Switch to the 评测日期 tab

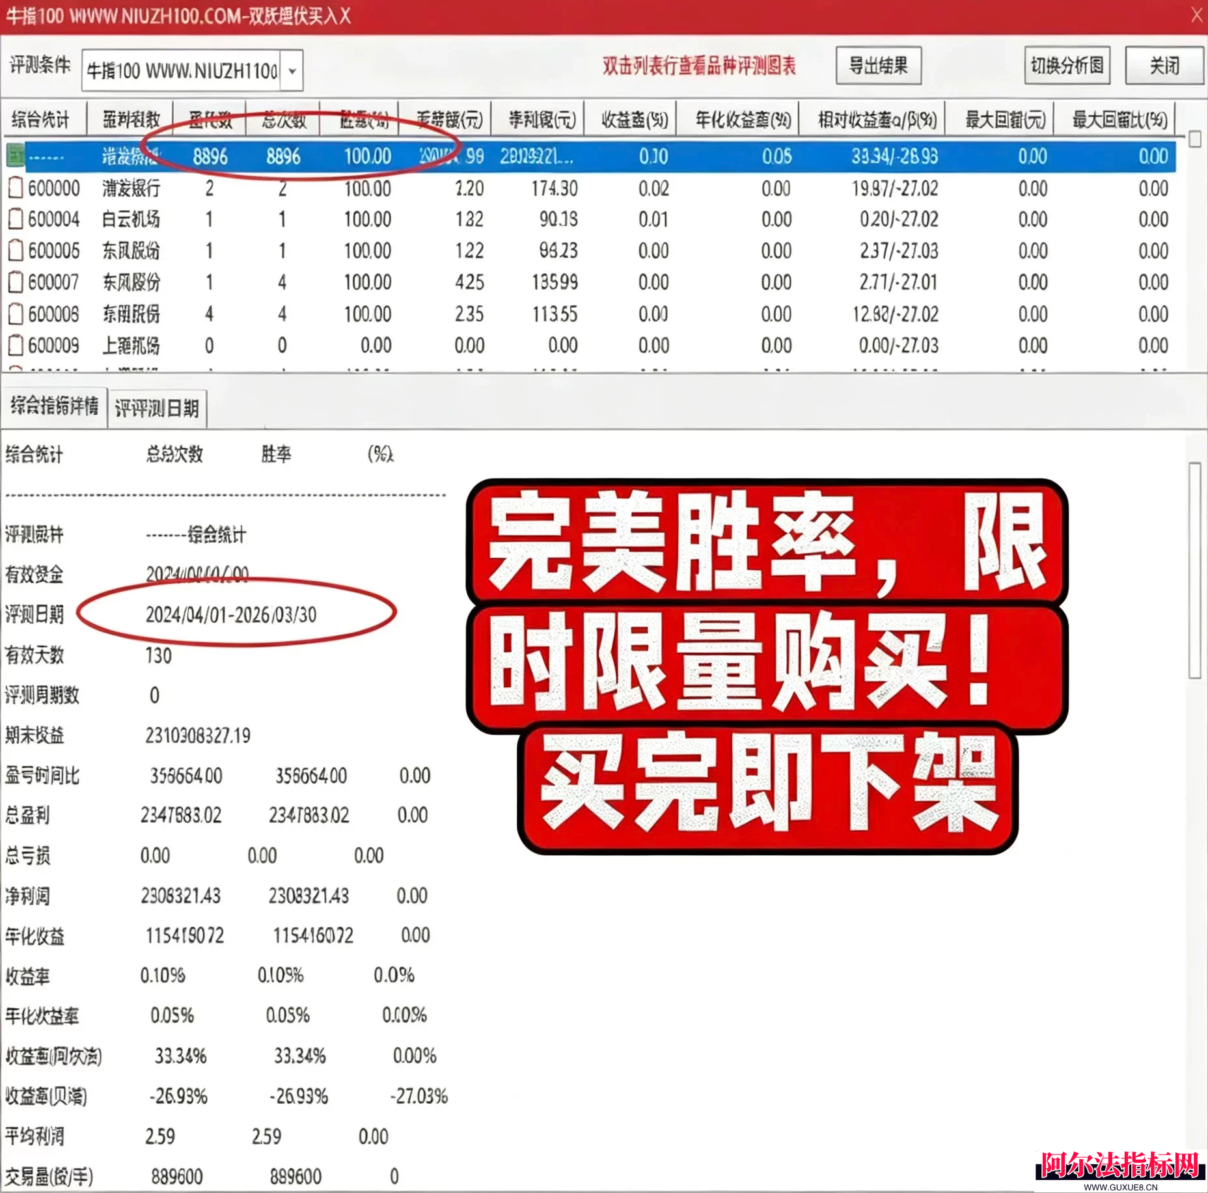pyautogui.click(x=157, y=408)
